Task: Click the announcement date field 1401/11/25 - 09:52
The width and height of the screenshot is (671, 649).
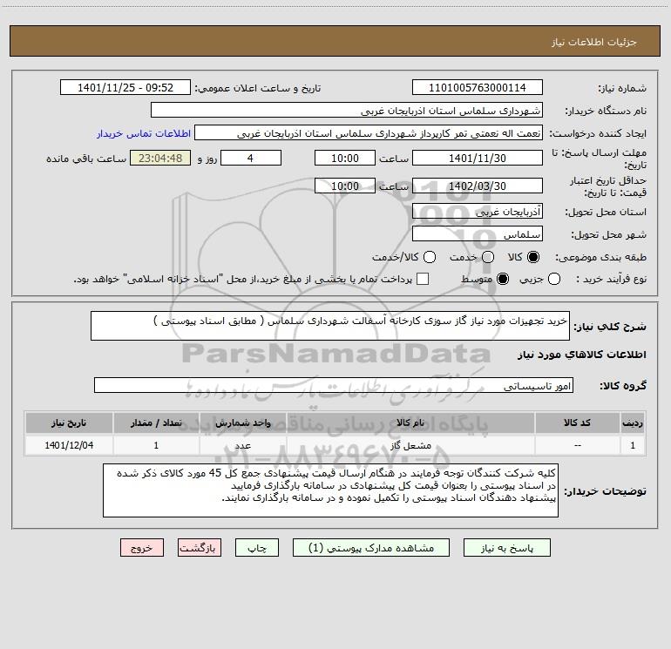Action: [125, 88]
